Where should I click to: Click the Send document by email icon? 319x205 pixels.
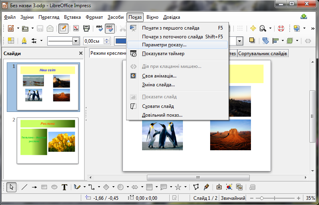click(50, 28)
